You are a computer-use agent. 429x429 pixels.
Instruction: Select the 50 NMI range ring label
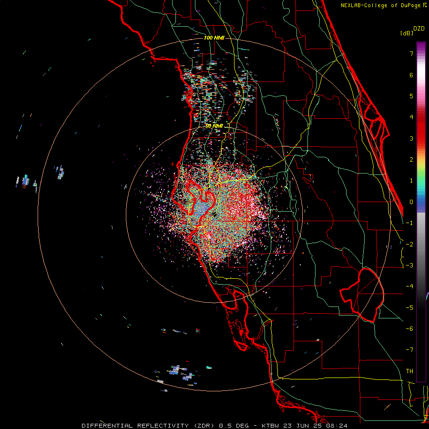coord(214,126)
